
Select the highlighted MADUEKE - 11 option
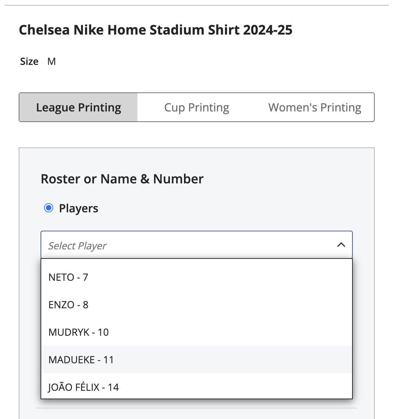[197, 360]
